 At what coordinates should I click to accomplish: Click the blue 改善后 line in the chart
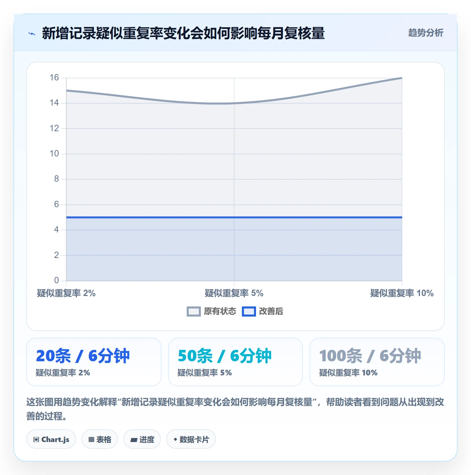[x=234, y=217]
